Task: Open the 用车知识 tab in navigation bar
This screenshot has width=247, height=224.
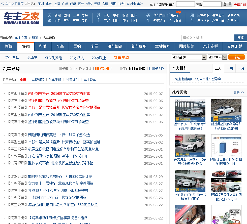Action: coord(115,47)
